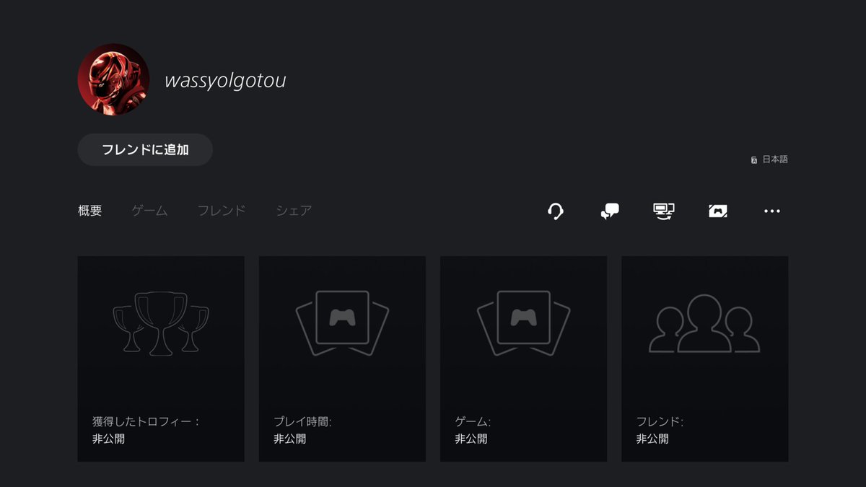Click the controller cards icon above プレイ時間
The image size is (866, 487).
342,323
